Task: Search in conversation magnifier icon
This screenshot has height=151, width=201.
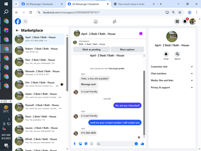Action: click(177, 54)
